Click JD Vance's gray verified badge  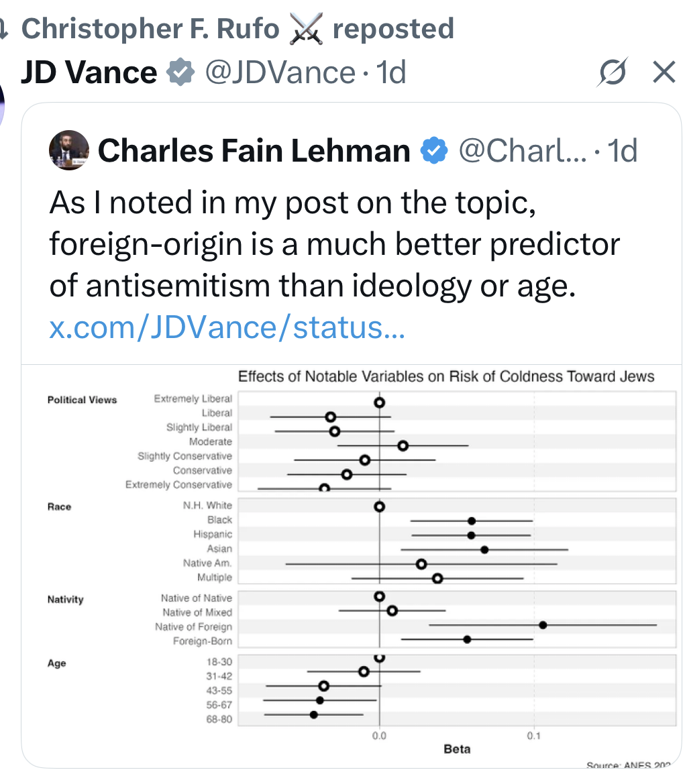(180, 72)
